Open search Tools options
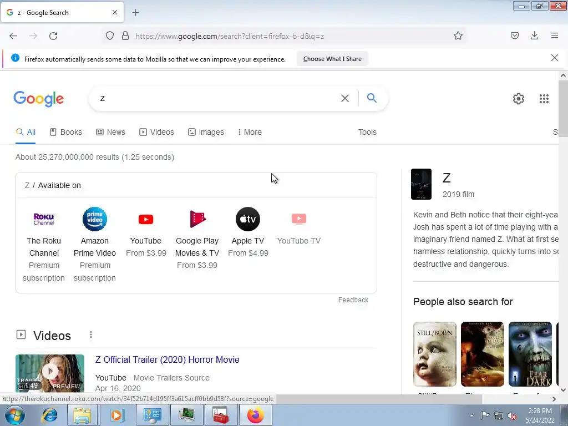The height and width of the screenshot is (426, 568). click(x=367, y=132)
